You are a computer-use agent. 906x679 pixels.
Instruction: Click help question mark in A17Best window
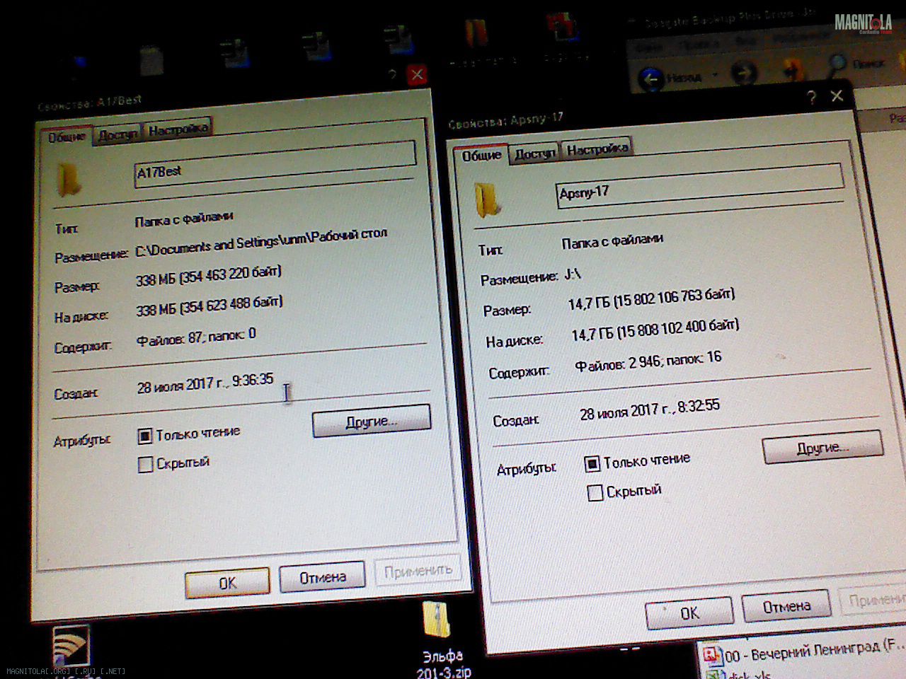pos(391,75)
